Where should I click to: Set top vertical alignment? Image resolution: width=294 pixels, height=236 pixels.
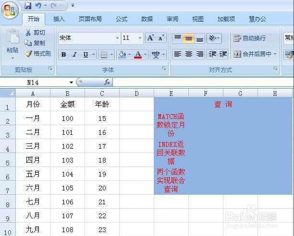click(x=178, y=38)
